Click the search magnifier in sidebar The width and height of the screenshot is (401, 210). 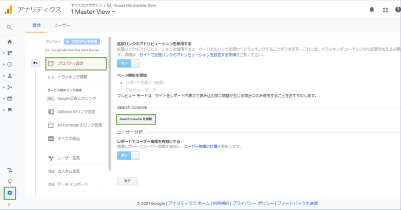pyautogui.click(x=9, y=27)
